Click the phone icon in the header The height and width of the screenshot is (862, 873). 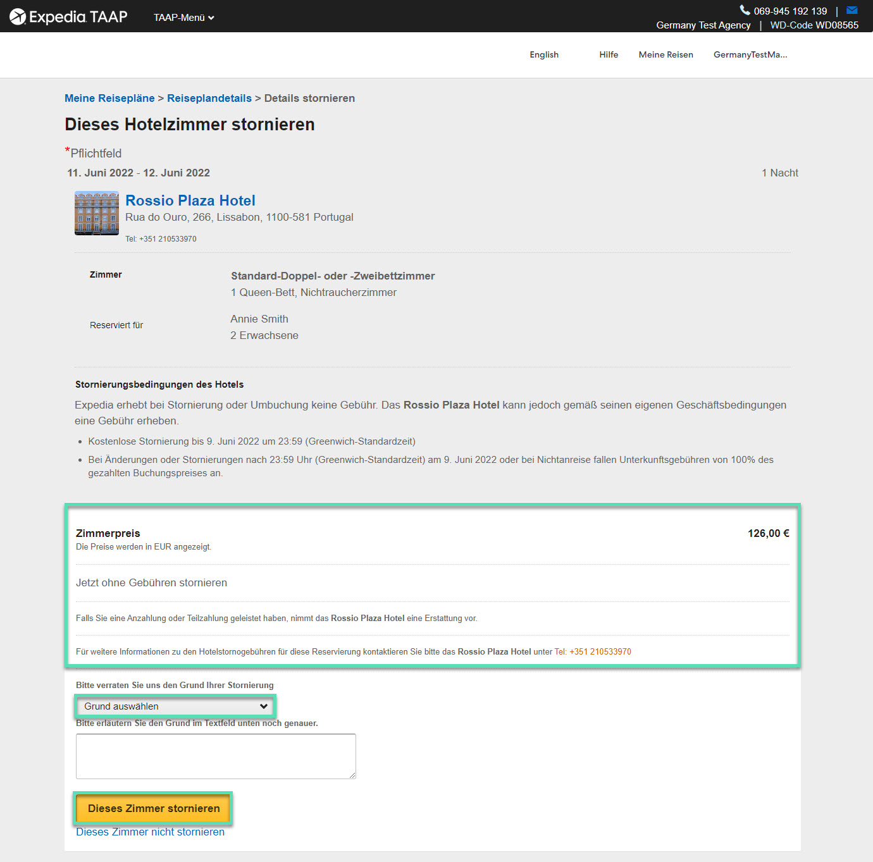pyautogui.click(x=745, y=10)
